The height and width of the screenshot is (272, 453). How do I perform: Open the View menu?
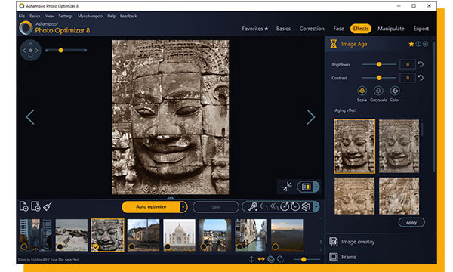coord(49,16)
